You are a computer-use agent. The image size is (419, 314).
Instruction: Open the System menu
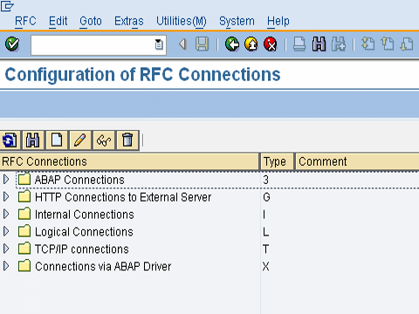tap(237, 21)
